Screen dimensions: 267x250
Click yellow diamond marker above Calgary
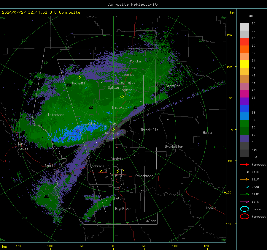117,171
